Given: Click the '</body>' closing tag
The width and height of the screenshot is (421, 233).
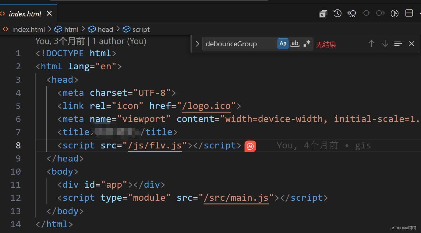Looking at the screenshot, I should (x=65, y=211).
